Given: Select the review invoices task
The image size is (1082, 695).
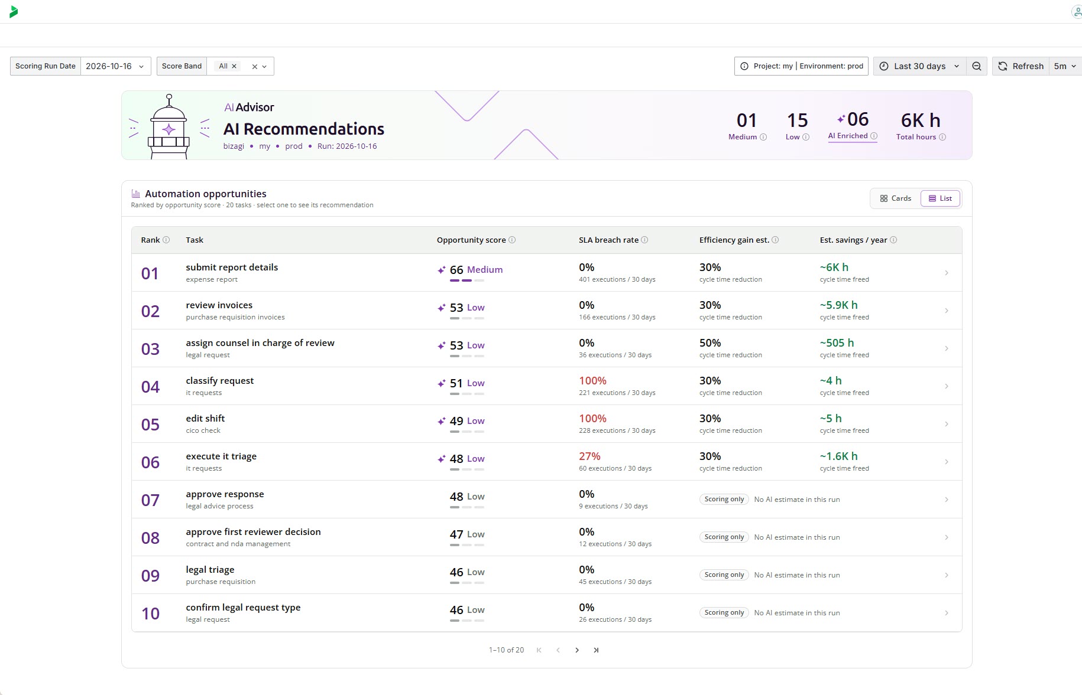Looking at the screenshot, I should (x=546, y=311).
